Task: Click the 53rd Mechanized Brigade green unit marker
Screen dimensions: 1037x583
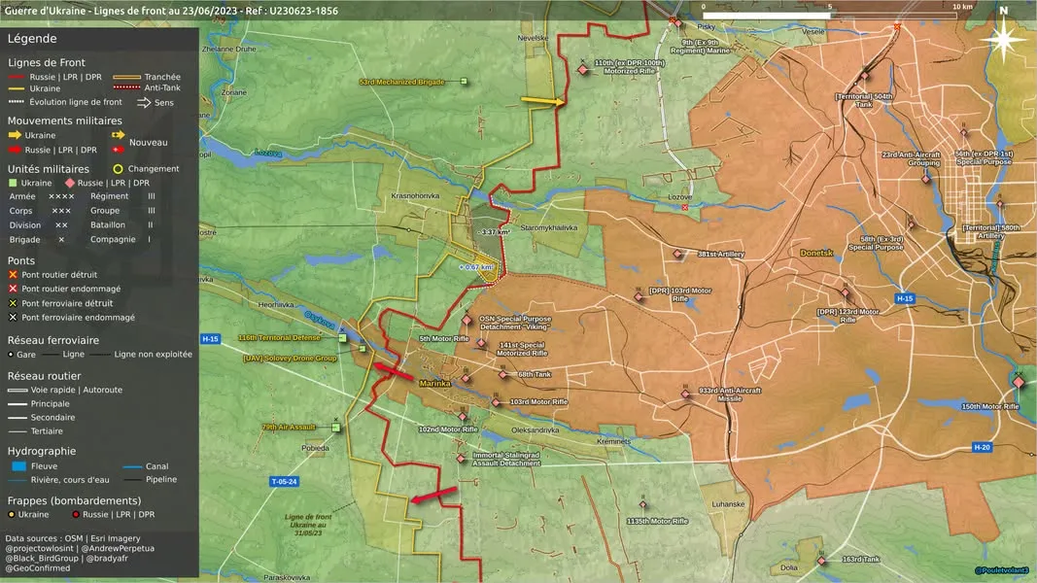Action: 464,82
